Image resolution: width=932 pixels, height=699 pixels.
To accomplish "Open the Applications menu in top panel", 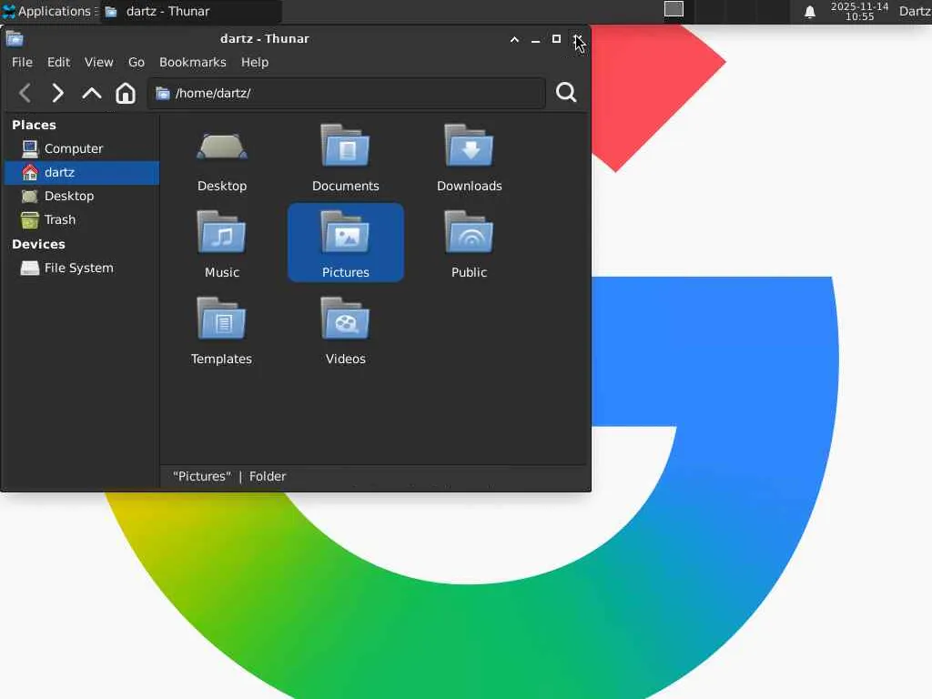I will (49, 11).
